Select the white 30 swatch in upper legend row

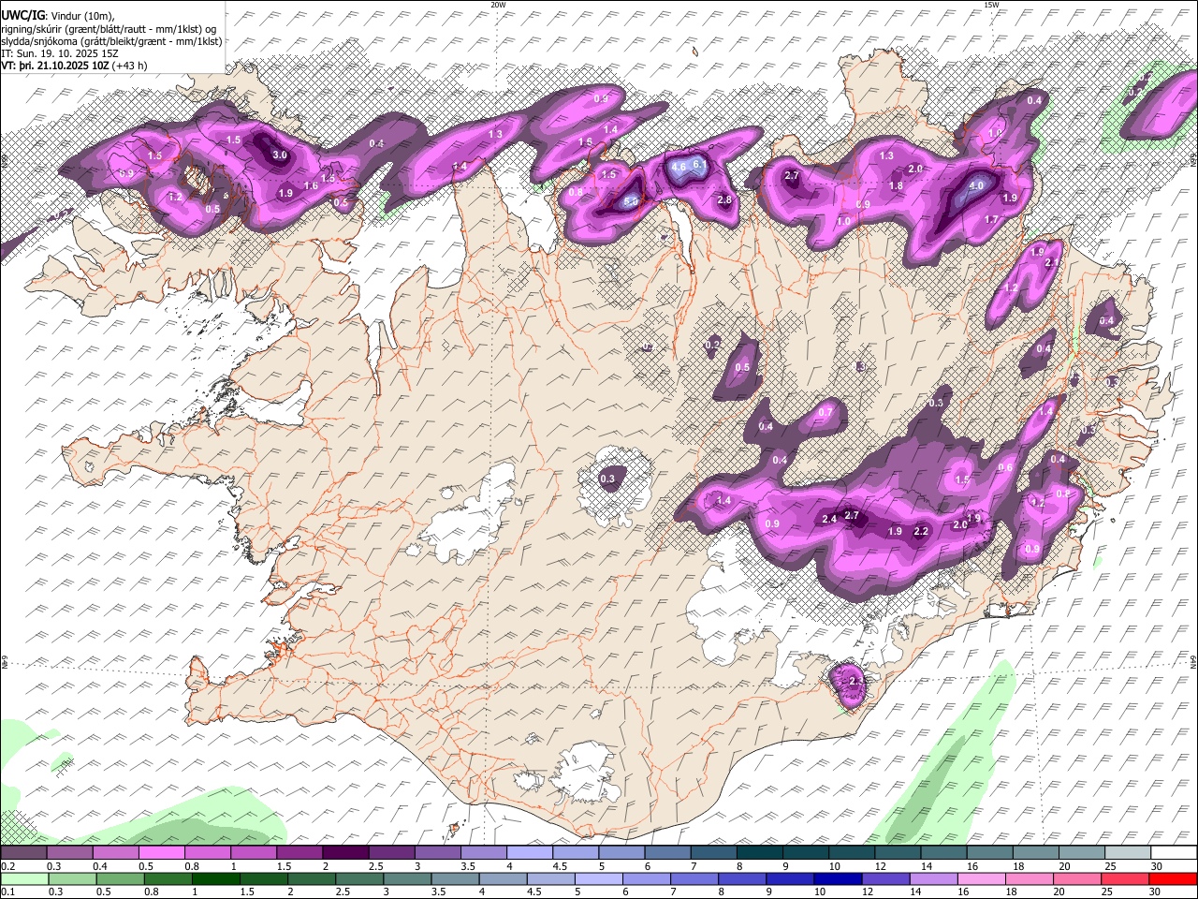pyautogui.click(x=1174, y=853)
